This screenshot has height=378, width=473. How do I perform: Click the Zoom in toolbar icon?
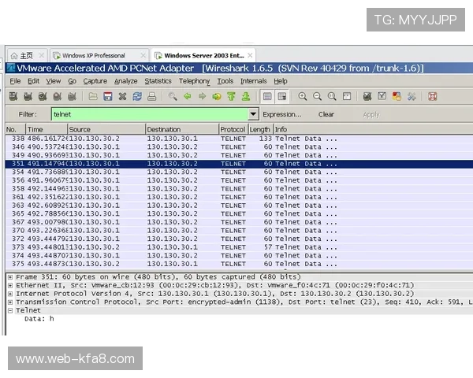[x=303, y=97]
